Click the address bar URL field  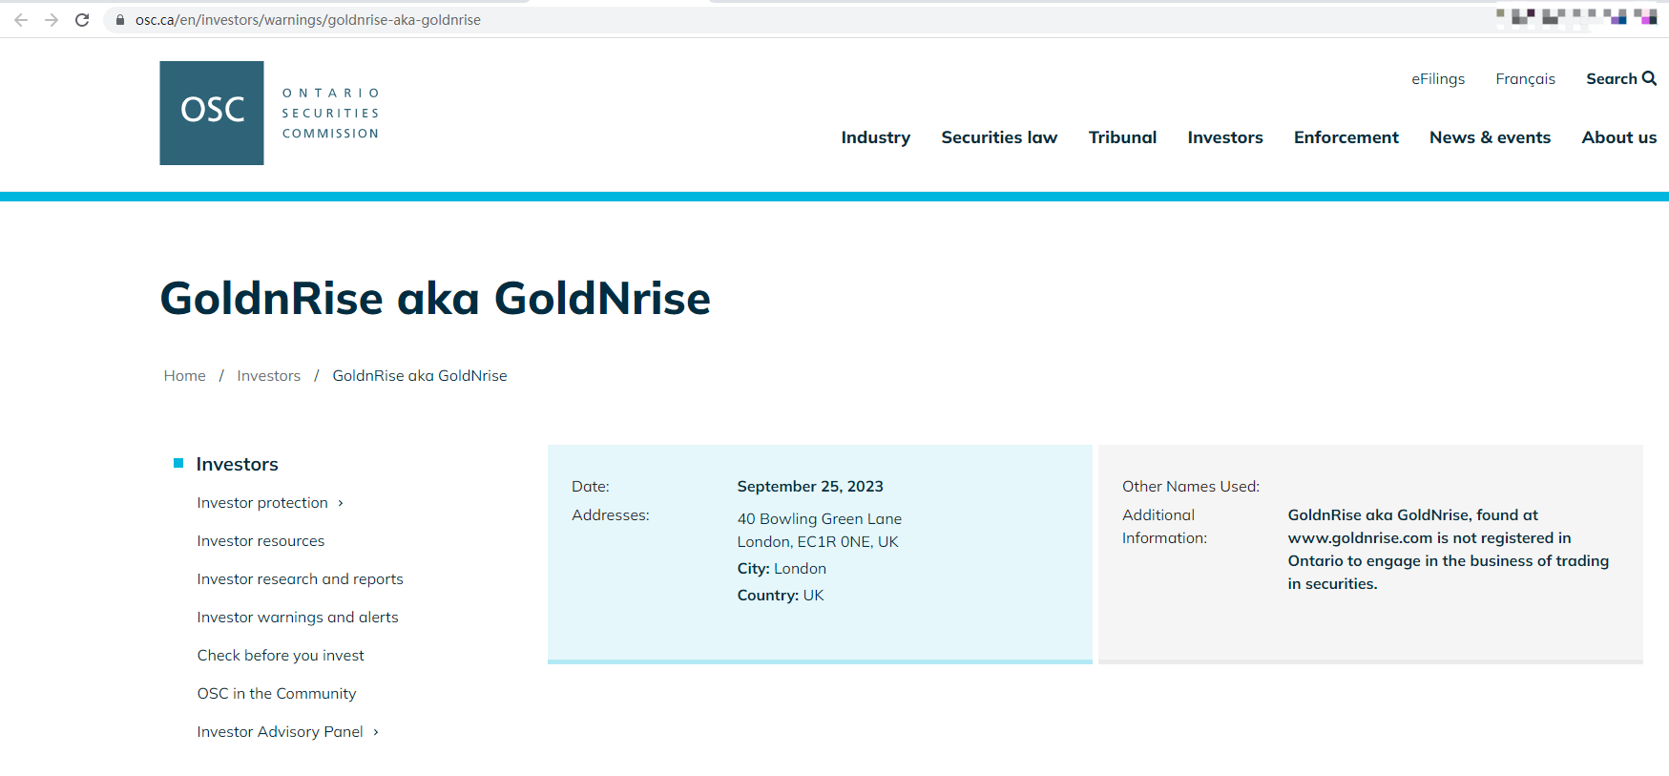tap(307, 20)
